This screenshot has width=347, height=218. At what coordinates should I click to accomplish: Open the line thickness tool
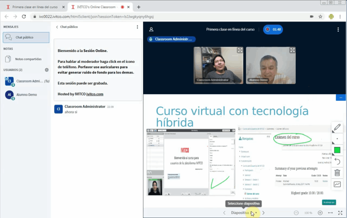pyautogui.click(x=337, y=139)
